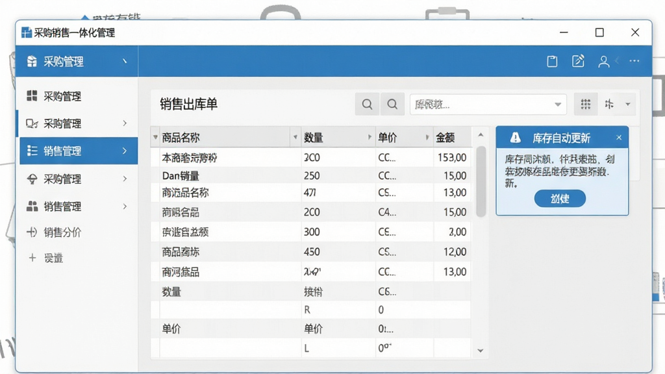The width and height of the screenshot is (665, 374).
Task: Click the list icon beside 销售管理
Action: pyautogui.click(x=32, y=151)
